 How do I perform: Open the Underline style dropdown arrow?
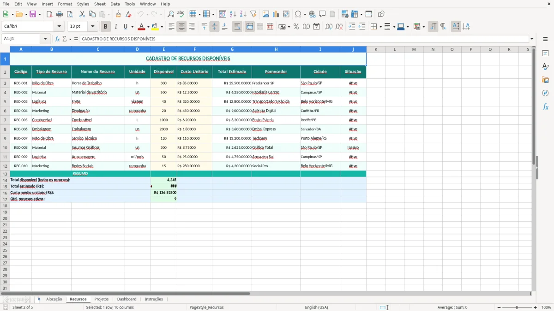(132, 27)
